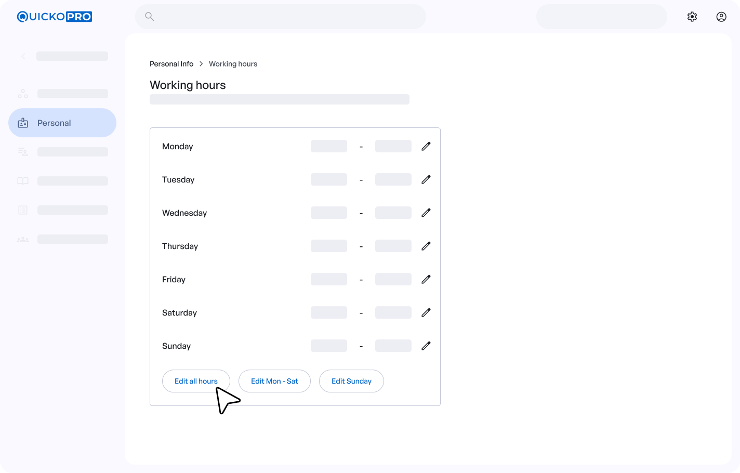Click Sunday's end time field
740x473 pixels.
point(393,346)
